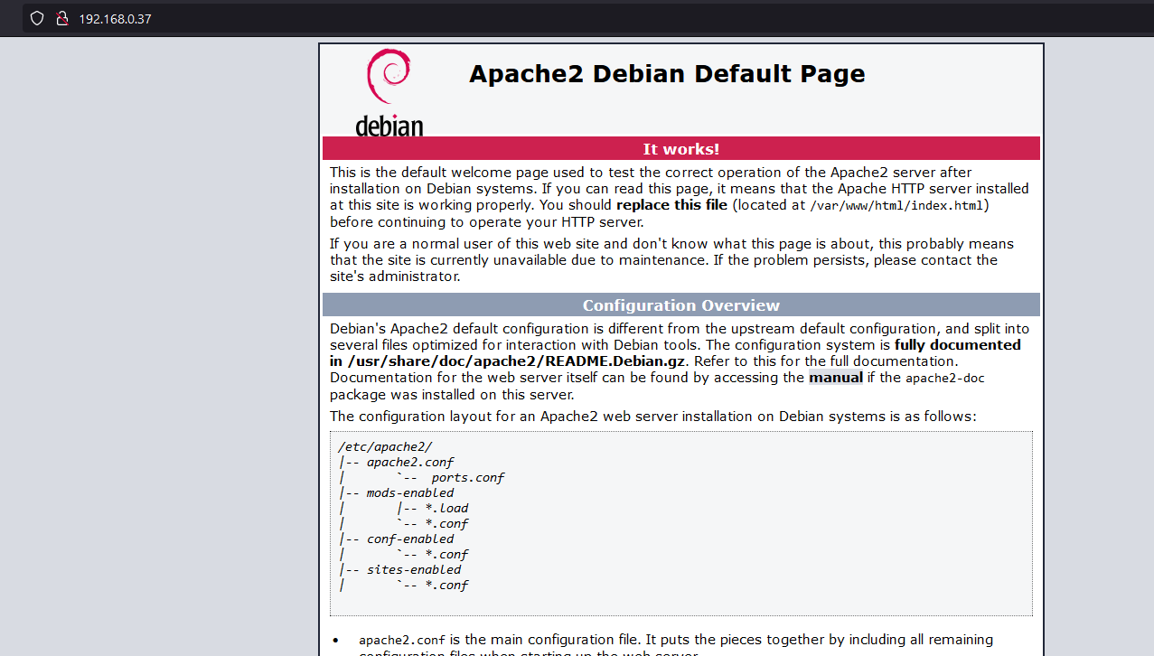Screen dimensions: 1154x656
Task: Click the debian wordmark under logo
Action: [389, 126]
